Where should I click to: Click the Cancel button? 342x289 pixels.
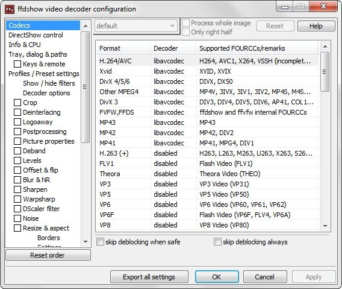[265, 277]
